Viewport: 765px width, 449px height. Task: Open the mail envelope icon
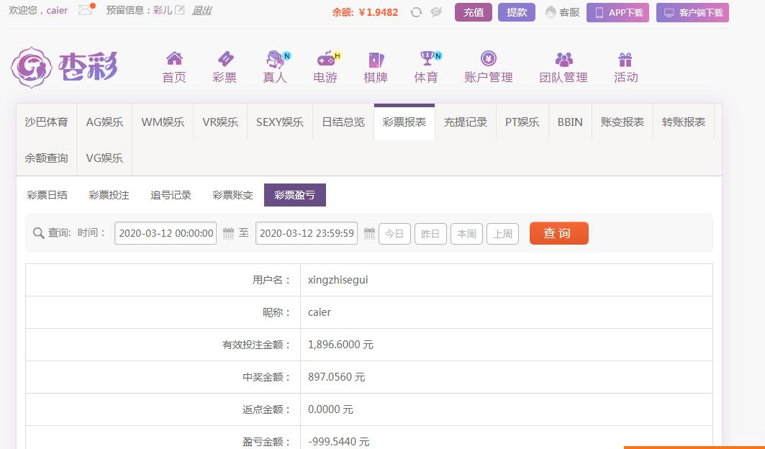pos(86,10)
